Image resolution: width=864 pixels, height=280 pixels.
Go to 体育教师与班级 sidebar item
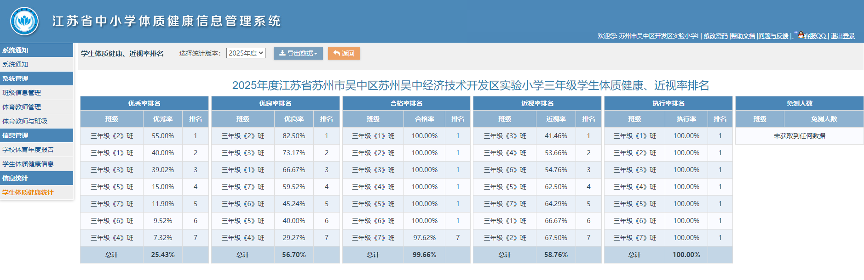click(x=25, y=121)
